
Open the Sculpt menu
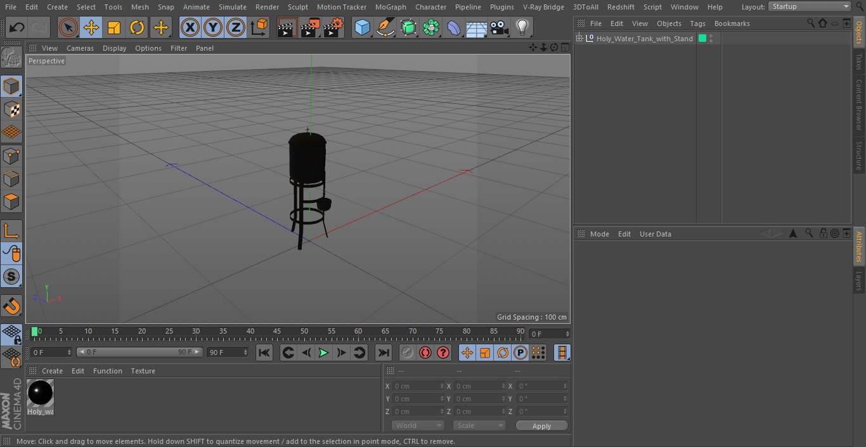tap(297, 7)
